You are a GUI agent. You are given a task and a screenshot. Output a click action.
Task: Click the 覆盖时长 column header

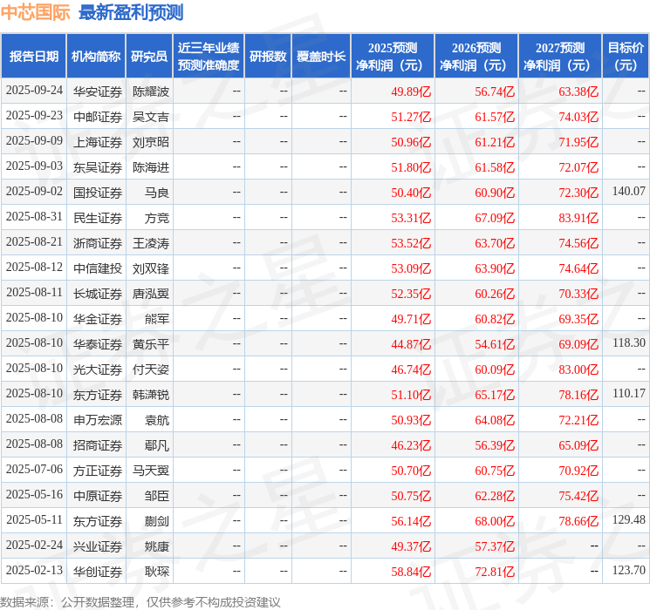pyautogui.click(x=321, y=57)
